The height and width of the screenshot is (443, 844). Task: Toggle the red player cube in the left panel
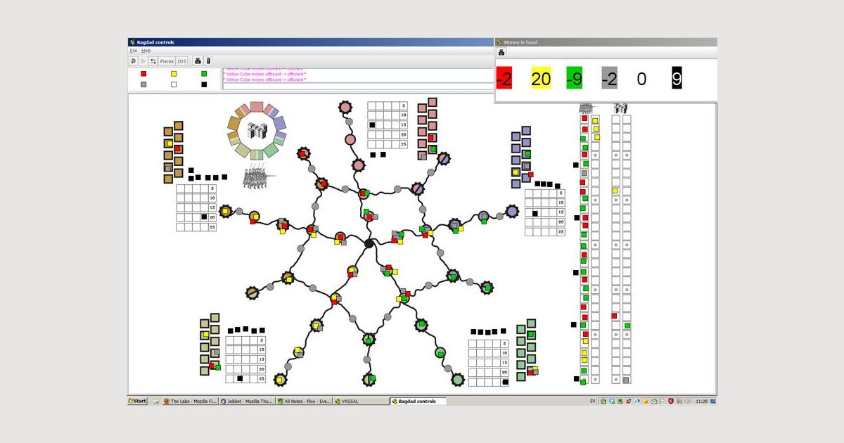tap(143, 73)
